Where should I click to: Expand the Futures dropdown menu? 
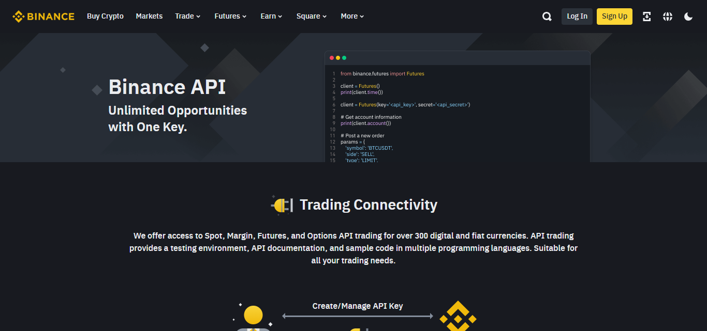pos(230,16)
